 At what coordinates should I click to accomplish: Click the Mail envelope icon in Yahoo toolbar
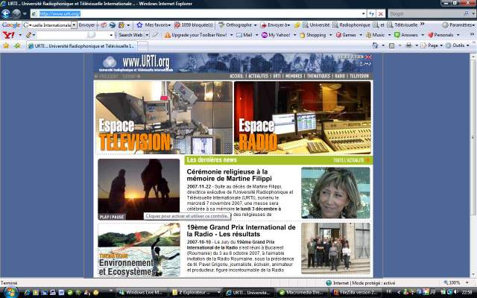point(239,35)
